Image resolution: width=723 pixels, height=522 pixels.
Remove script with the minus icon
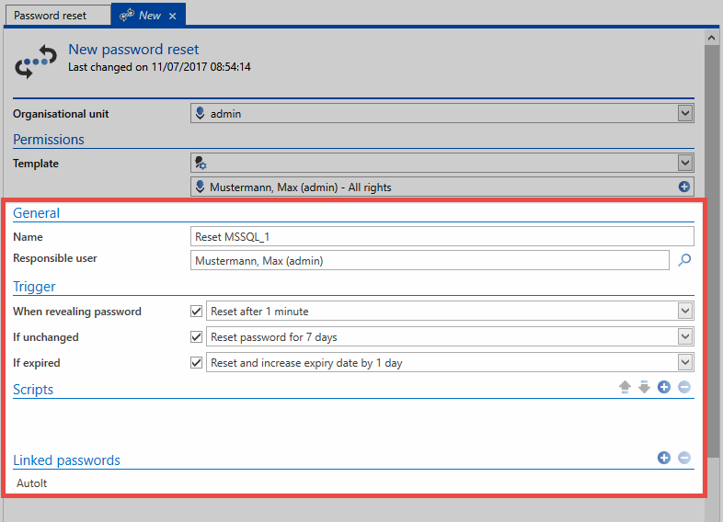[x=684, y=387]
